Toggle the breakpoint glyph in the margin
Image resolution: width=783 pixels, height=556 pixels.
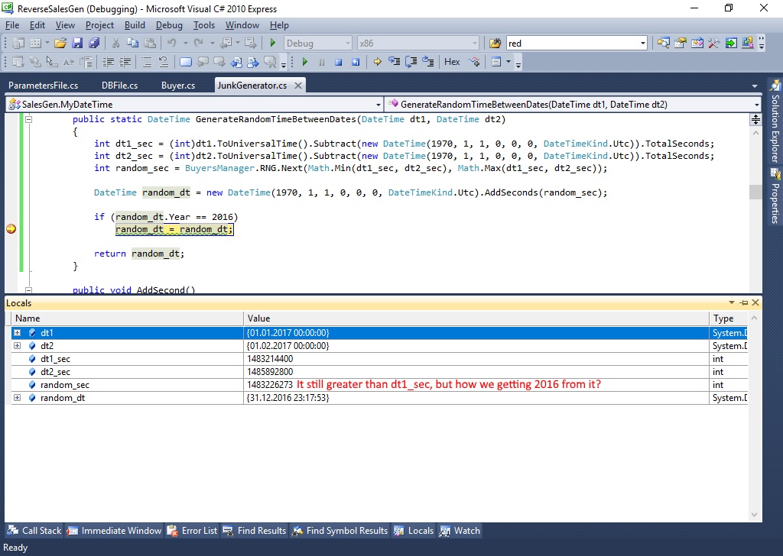pyautogui.click(x=11, y=228)
